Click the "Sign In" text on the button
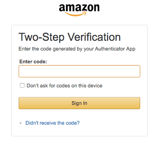Screen dimensions: 160x146 [79, 103]
